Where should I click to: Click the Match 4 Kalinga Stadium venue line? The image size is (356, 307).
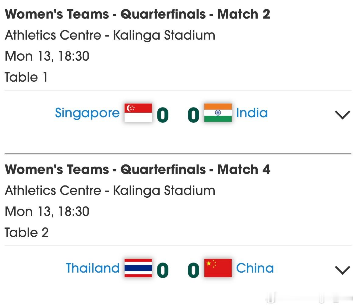[x=110, y=191]
